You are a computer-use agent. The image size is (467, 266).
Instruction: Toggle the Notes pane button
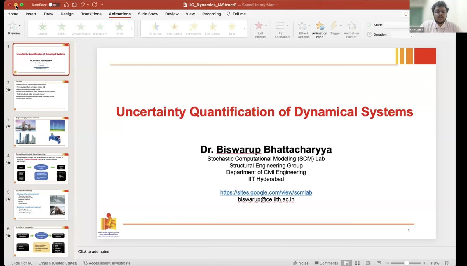(x=301, y=263)
